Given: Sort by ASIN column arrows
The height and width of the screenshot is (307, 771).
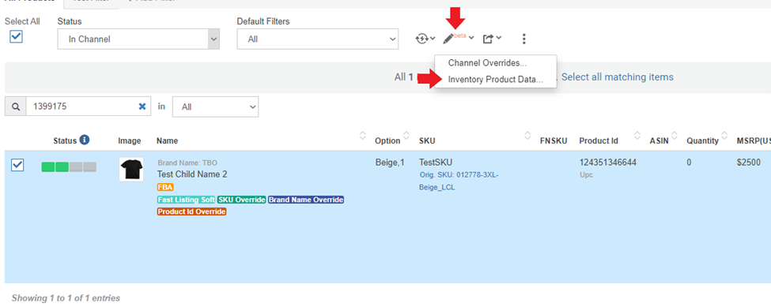Looking at the screenshot, I should click(675, 136).
